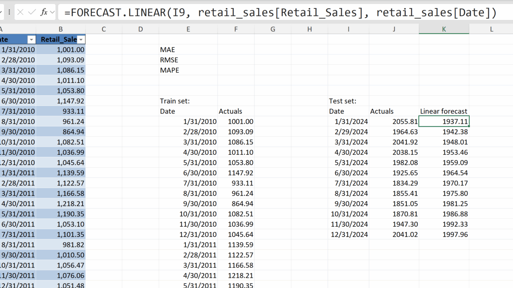This screenshot has width=513, height=288.
Task: Select column L header
Action: click(491, 29)
